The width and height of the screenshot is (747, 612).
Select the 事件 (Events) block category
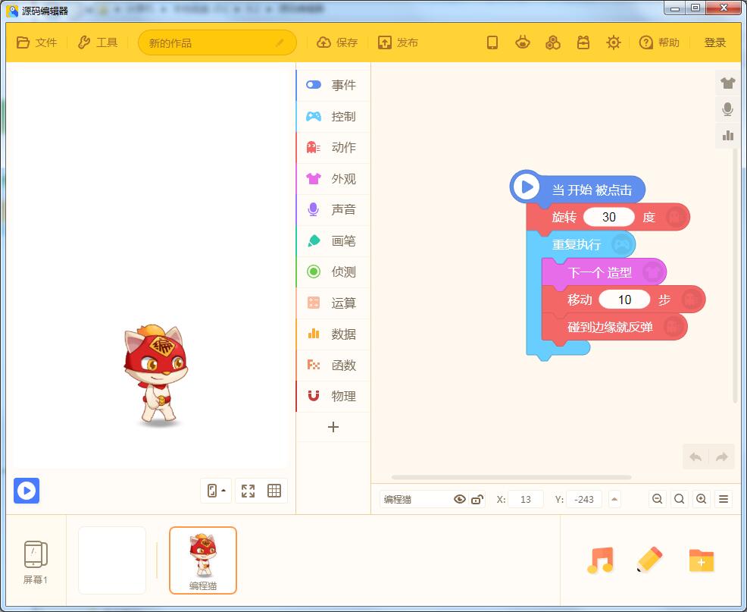click(x=331, y=85)
